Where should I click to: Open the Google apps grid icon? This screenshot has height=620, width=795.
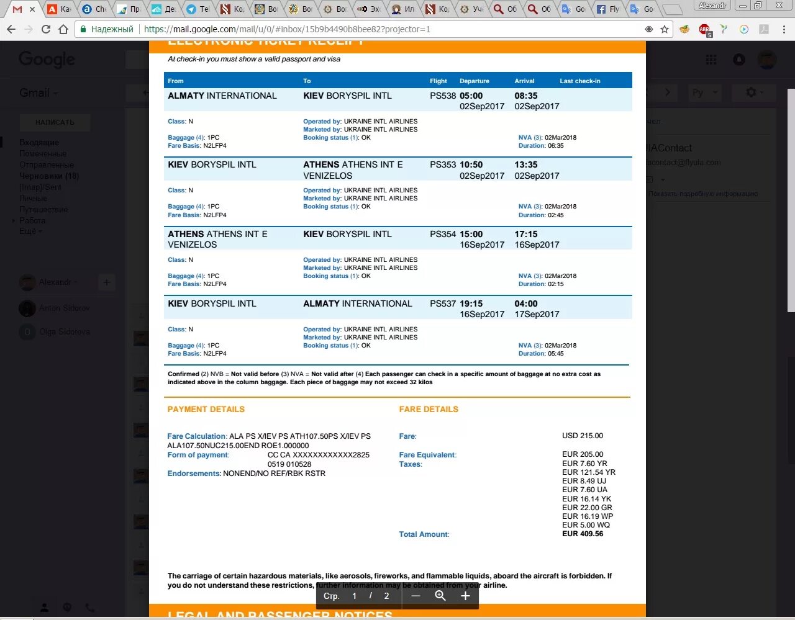point(711,60)
